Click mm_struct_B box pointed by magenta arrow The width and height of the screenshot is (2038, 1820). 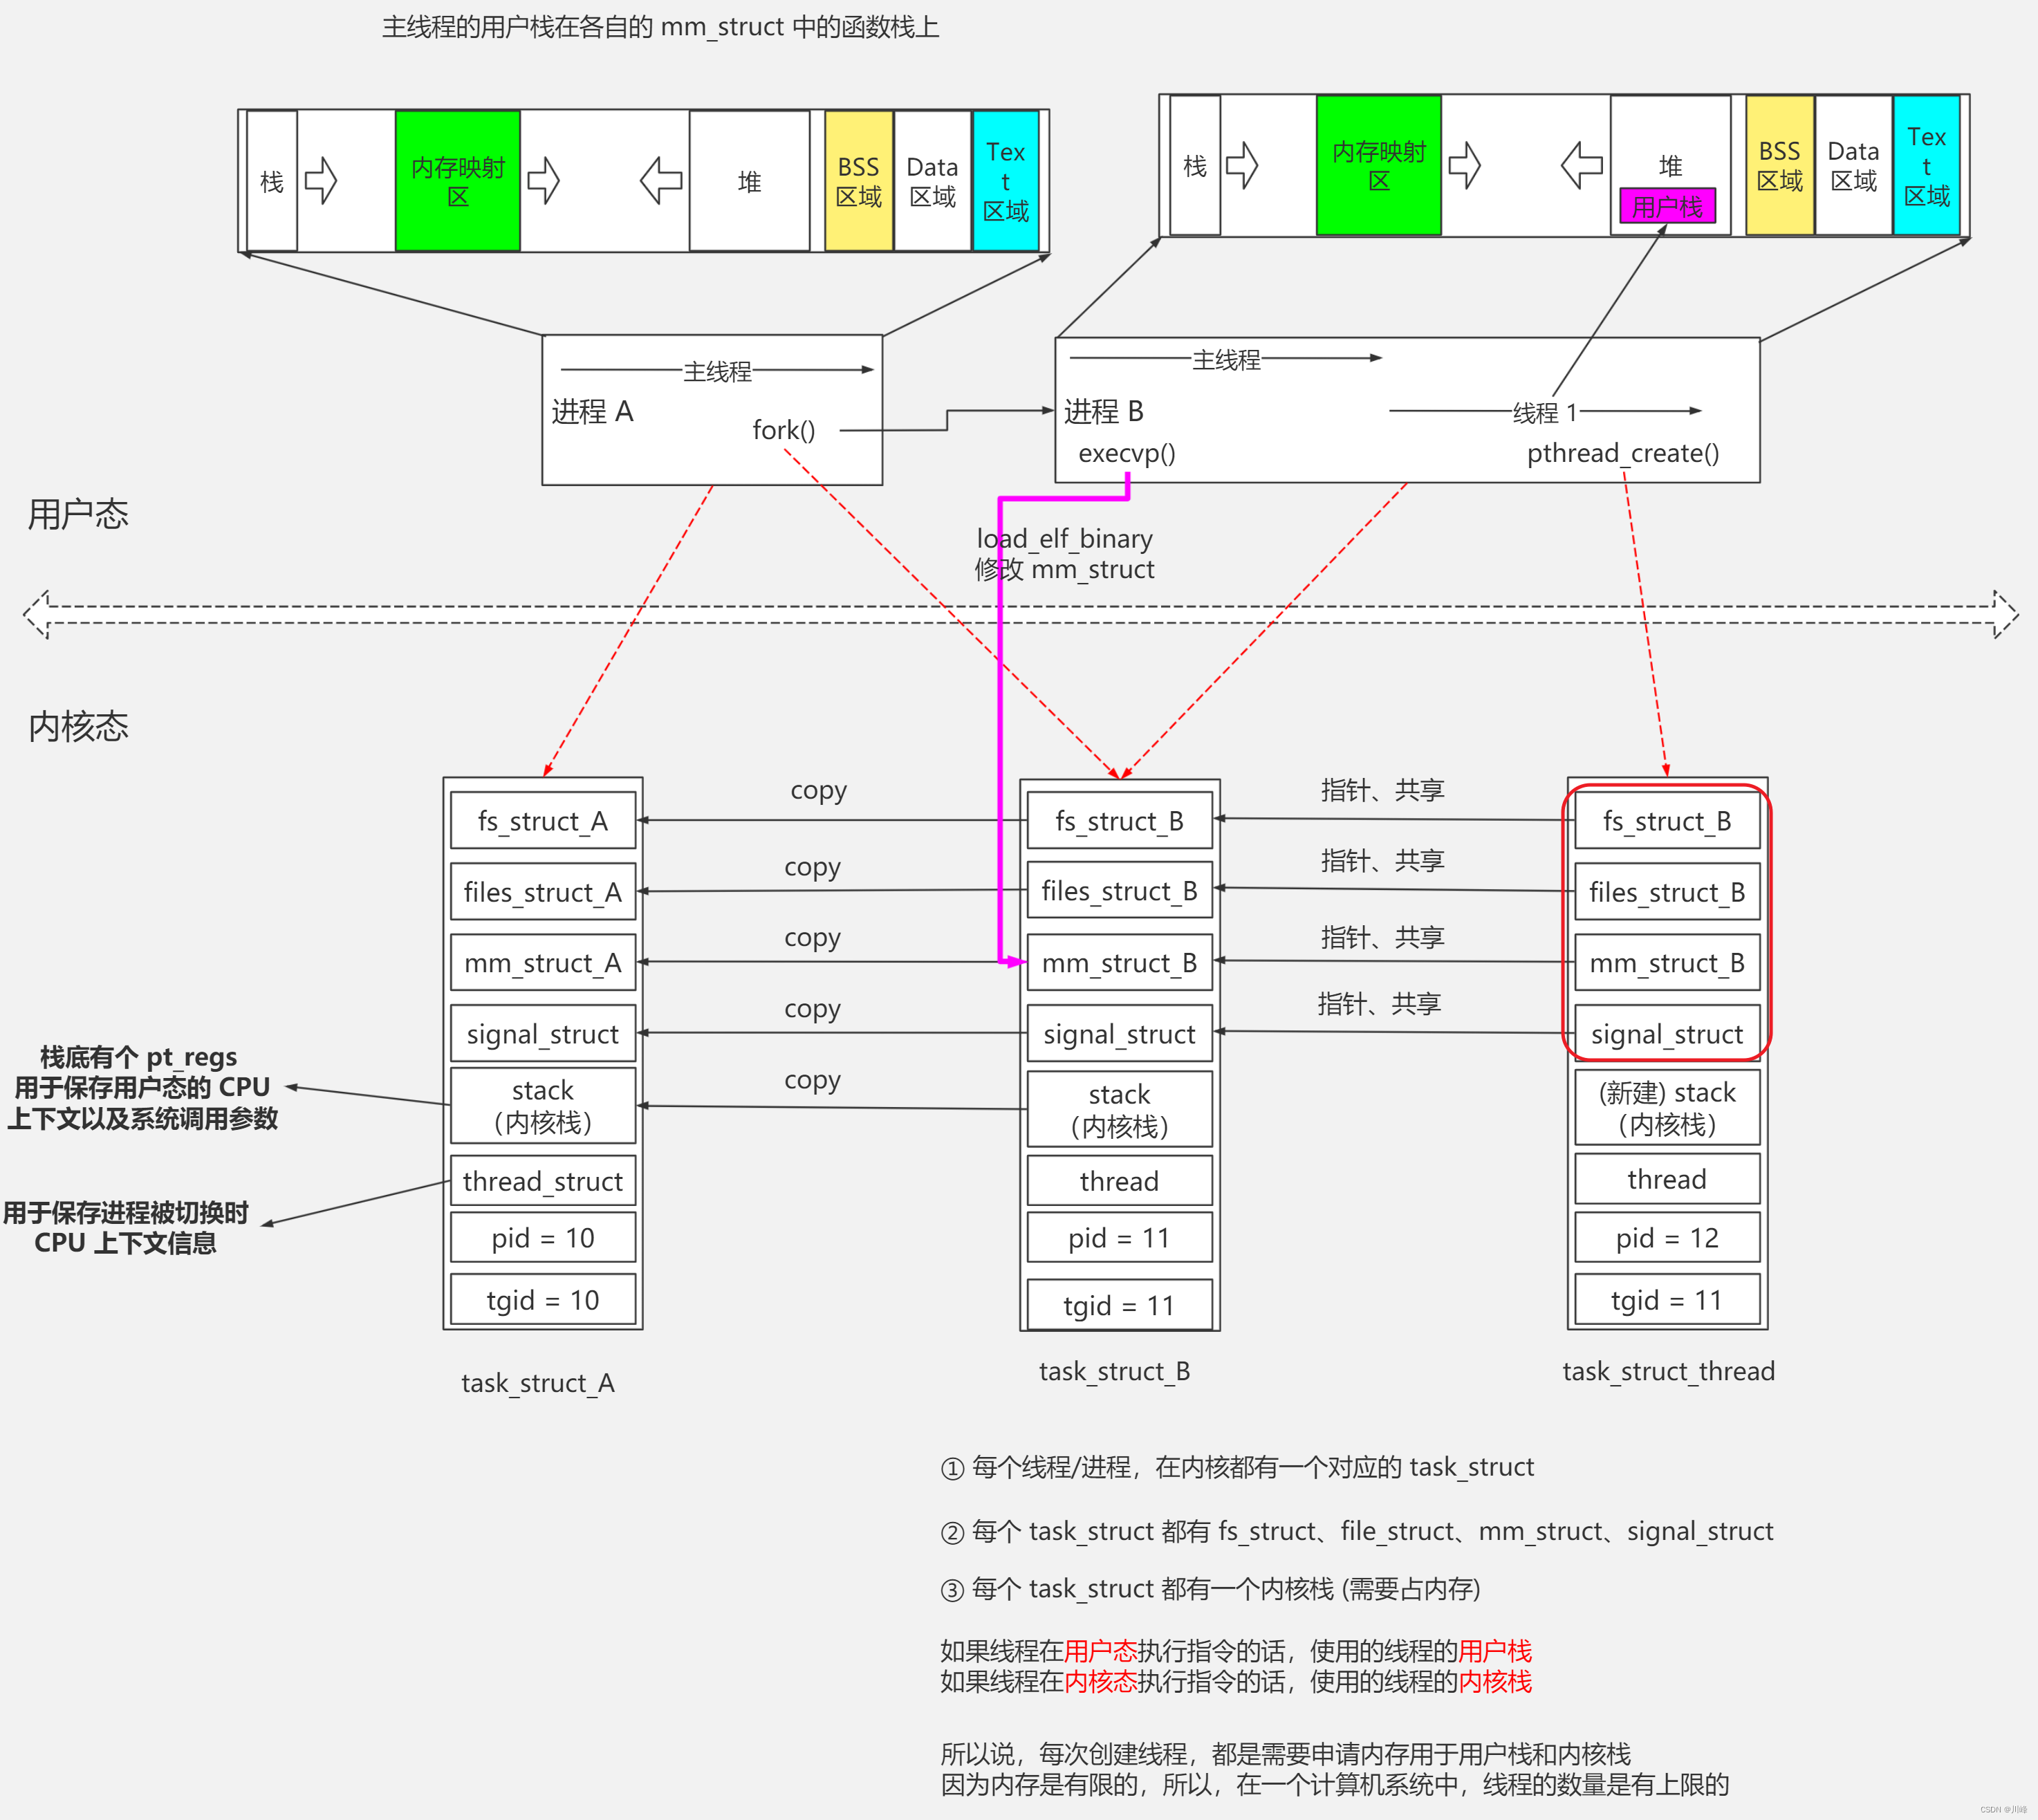1120,963
